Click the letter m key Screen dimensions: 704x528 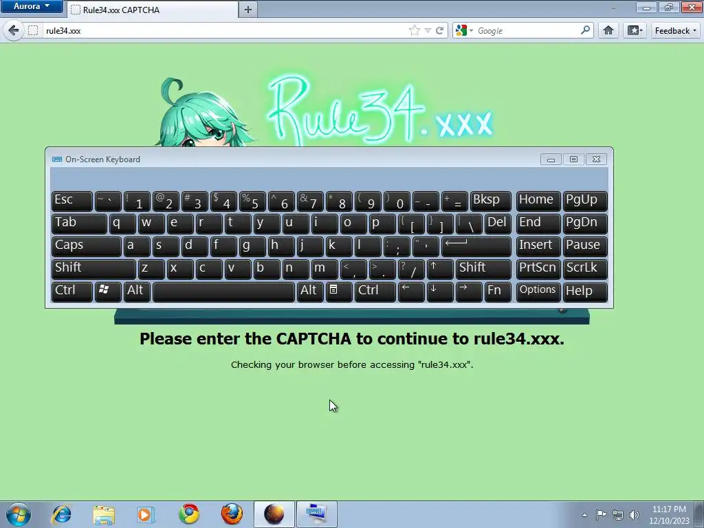tap(324, 269)
